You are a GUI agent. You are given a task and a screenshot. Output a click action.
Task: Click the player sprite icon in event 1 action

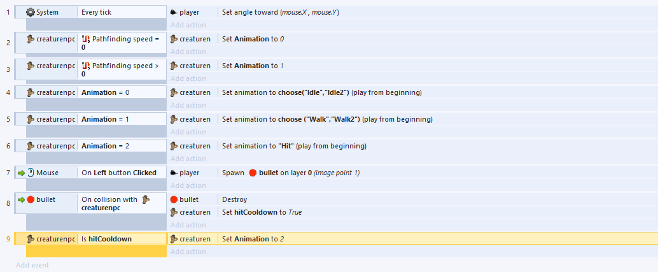pyautogui.click(x=174, y=12)
